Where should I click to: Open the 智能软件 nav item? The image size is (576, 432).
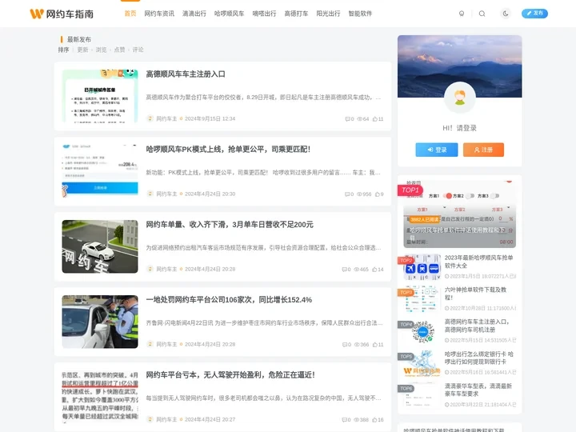360,14
